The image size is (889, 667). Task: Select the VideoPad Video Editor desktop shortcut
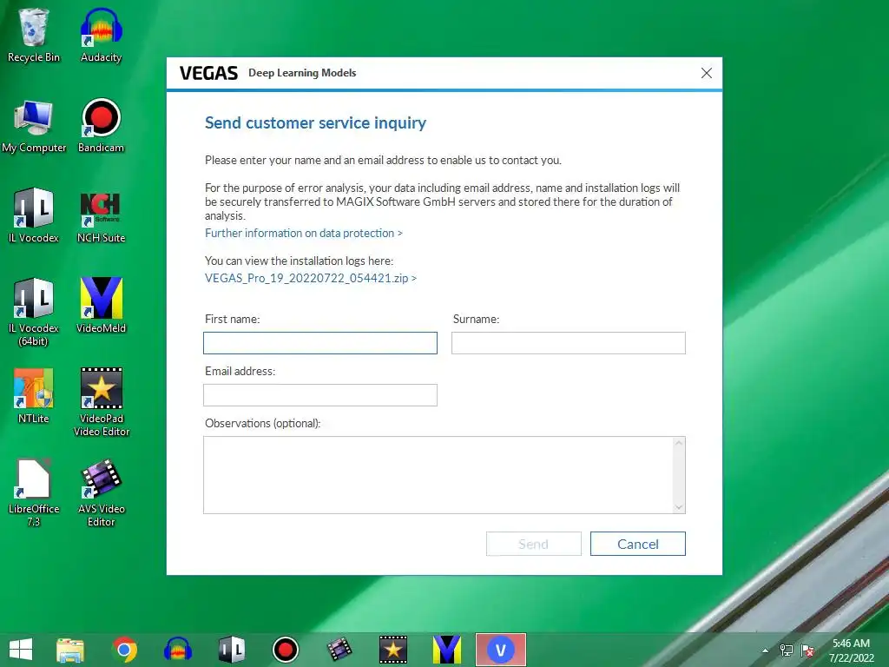coord(101,403)
